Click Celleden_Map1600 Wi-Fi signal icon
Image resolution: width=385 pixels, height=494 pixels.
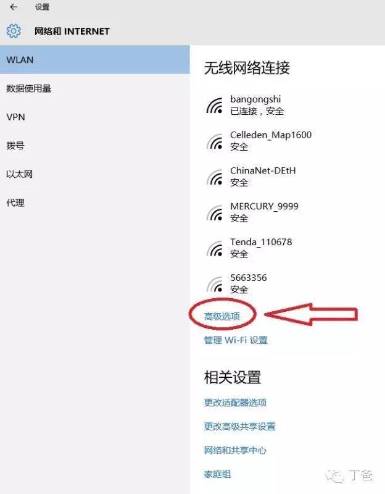point(215,141)
